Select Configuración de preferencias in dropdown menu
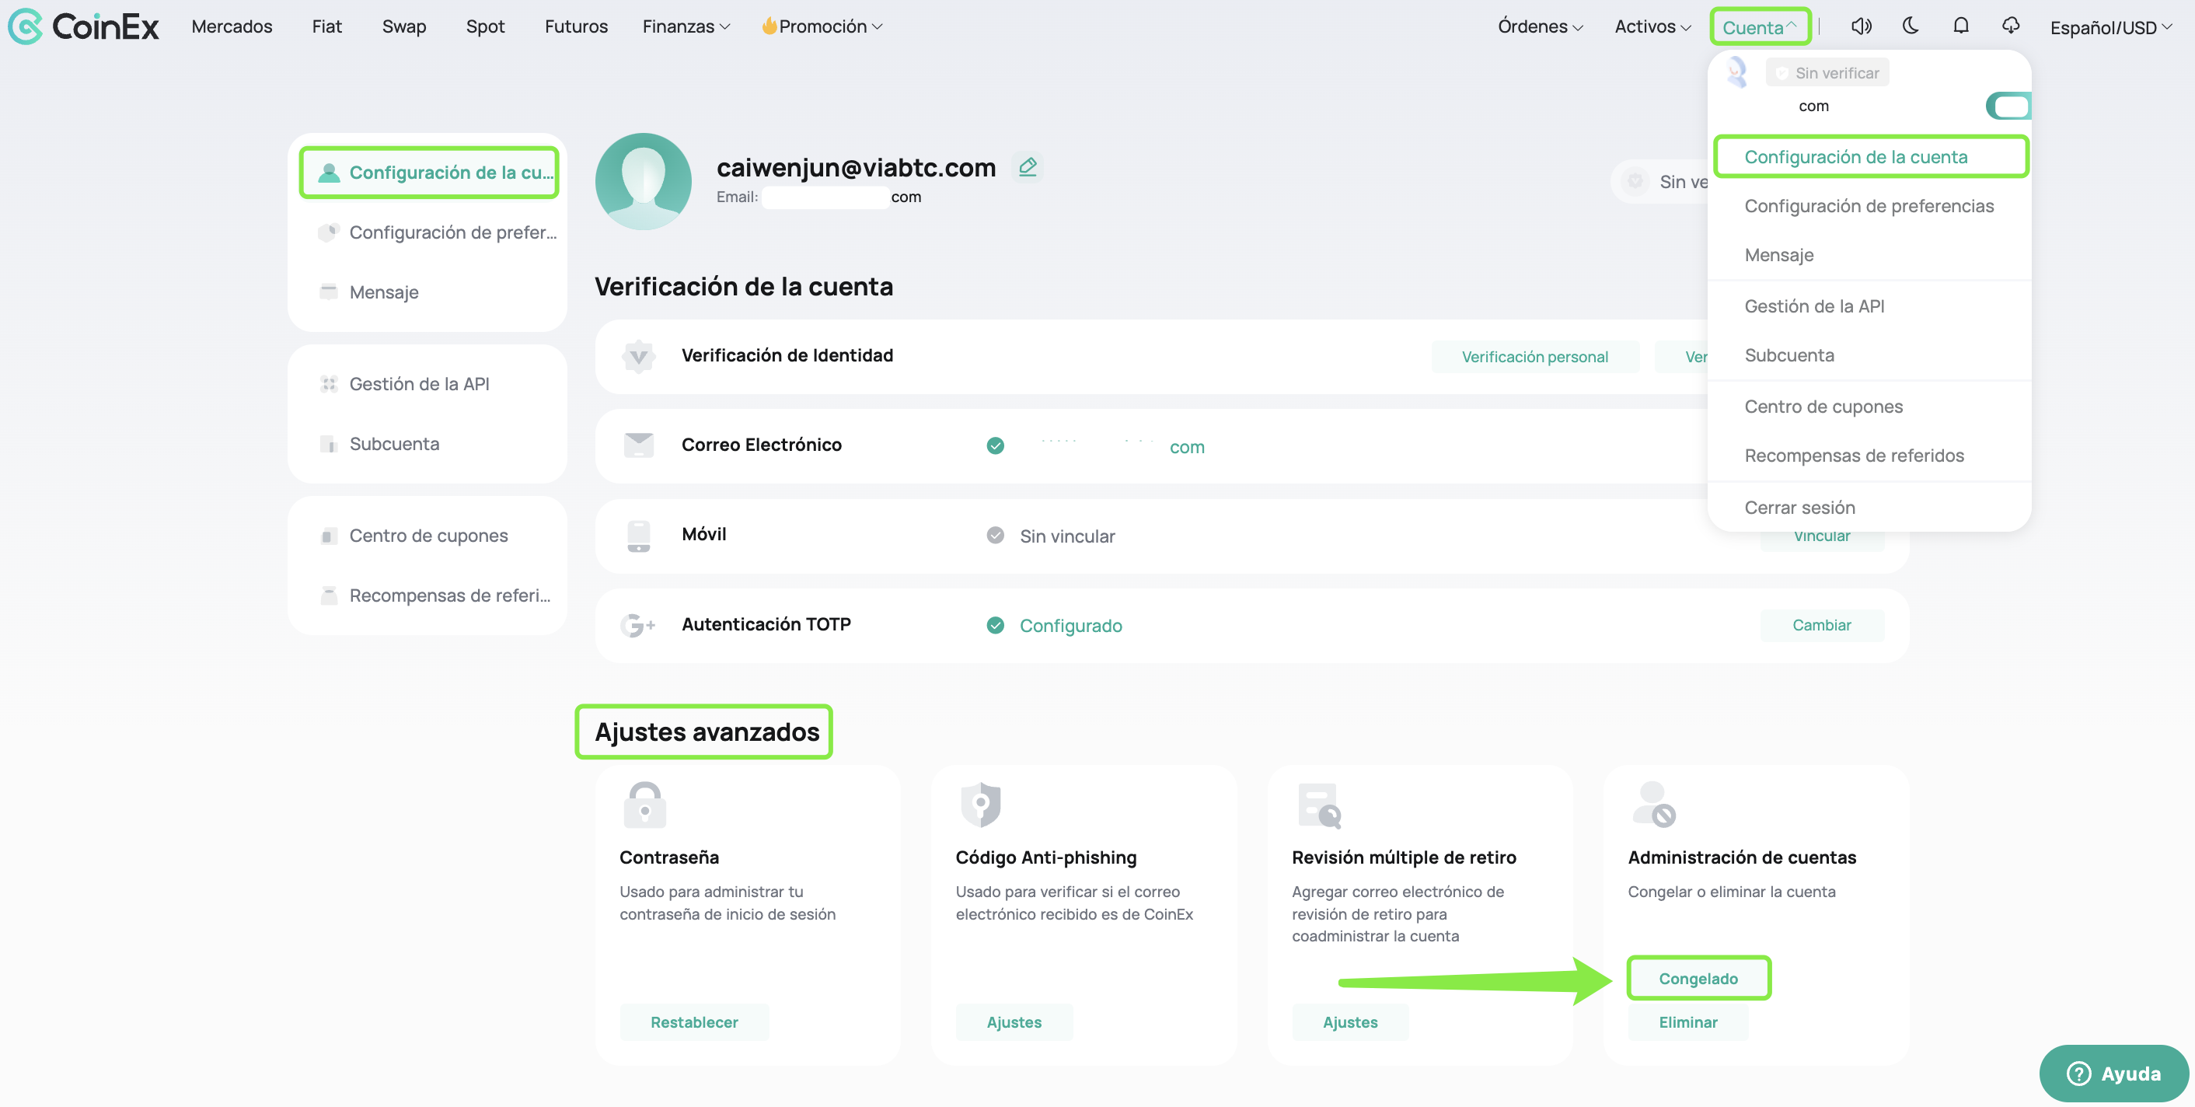 click(x=1869, y=206)
